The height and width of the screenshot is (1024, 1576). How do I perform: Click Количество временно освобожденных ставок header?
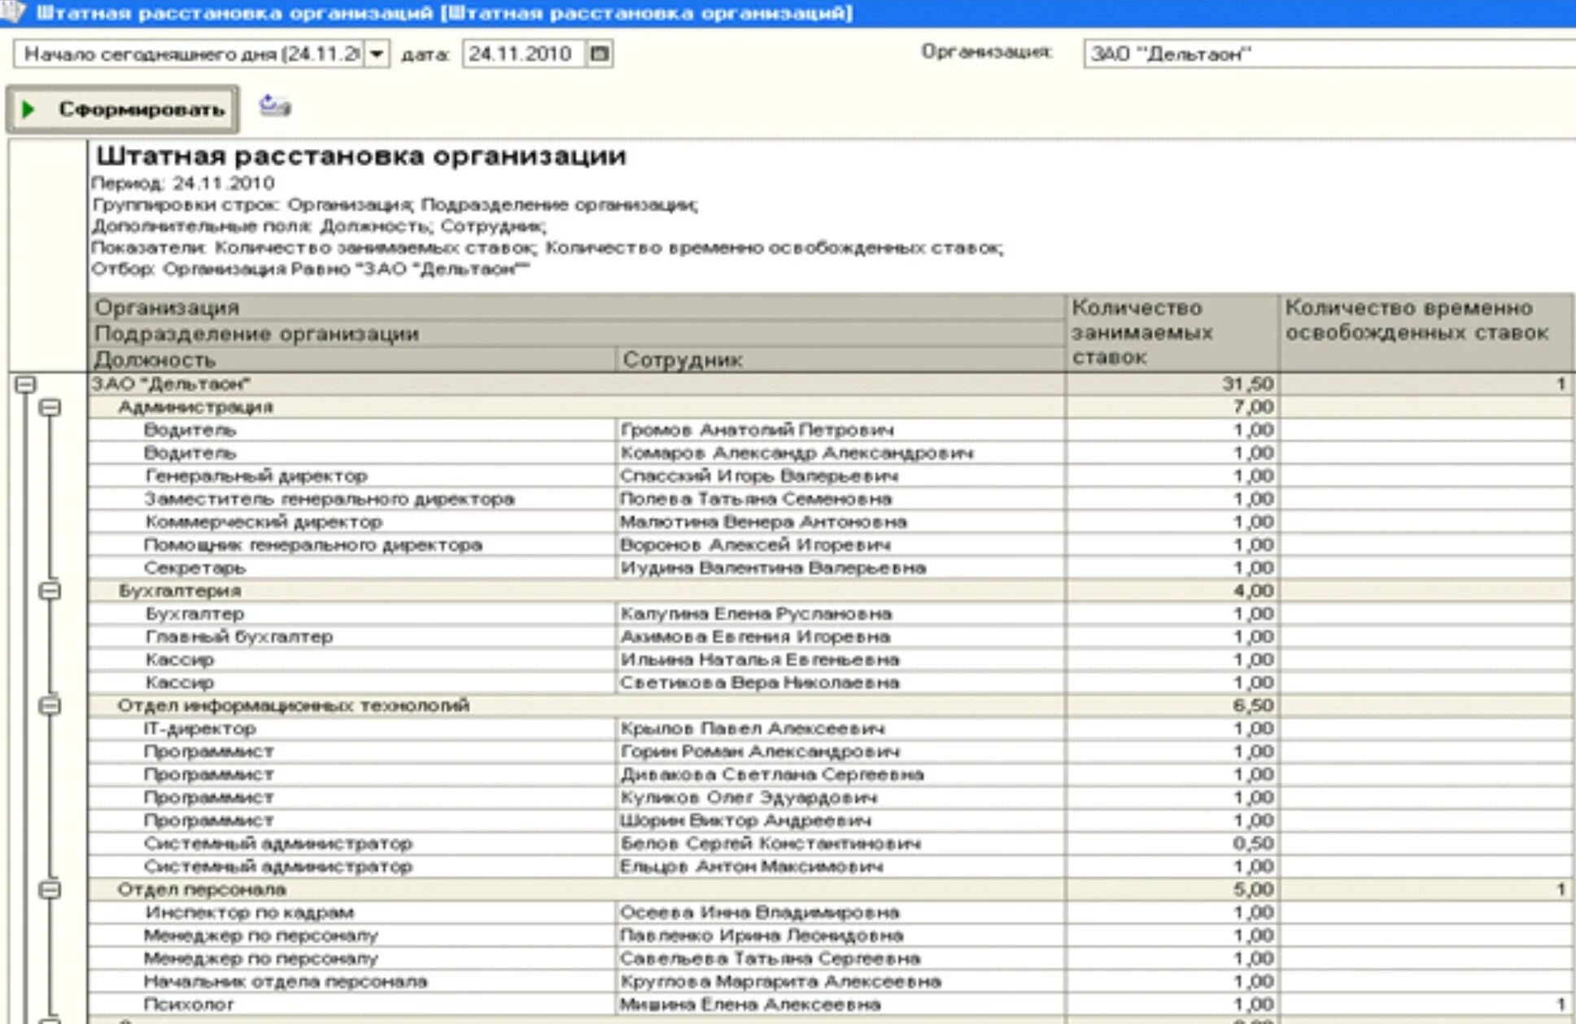(1425, 332)
